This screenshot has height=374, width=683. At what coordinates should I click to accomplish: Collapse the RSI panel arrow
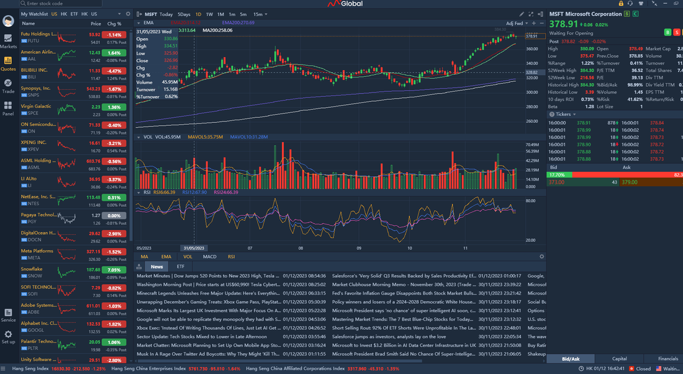(138, 192)
